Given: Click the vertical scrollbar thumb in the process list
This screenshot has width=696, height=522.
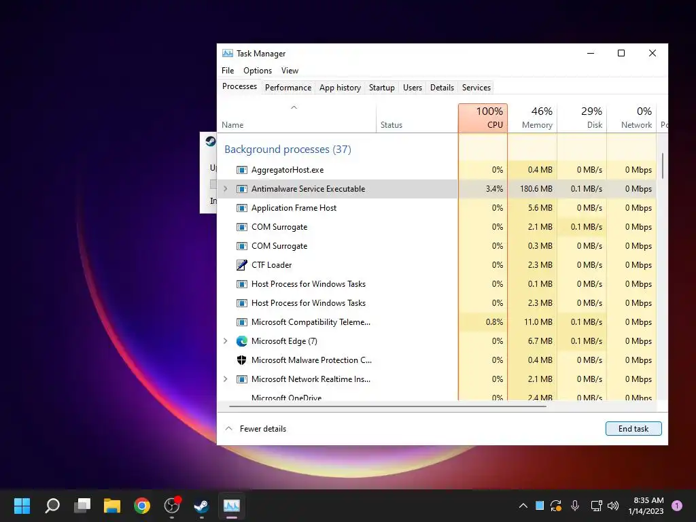Looking at the screenshot, I should pos(662,166).
